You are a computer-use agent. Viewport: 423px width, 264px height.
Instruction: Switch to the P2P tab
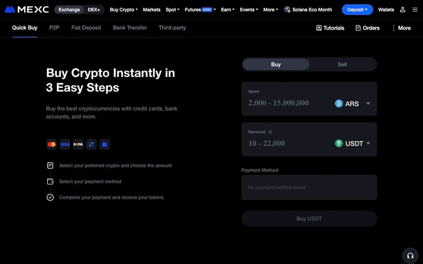point(54,28)
